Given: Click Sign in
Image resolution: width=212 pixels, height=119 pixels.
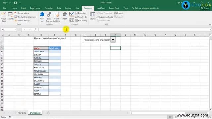Looking at the screenshot, I should pyautogui.click(x=179, y=3).
